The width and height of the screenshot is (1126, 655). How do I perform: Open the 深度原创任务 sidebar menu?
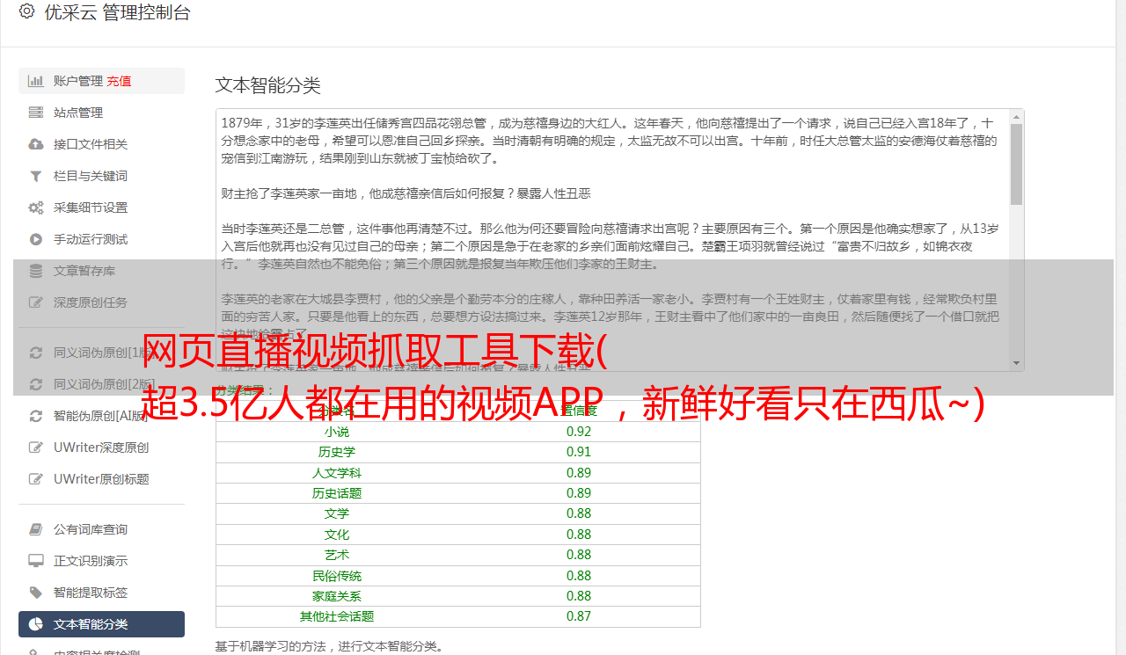(101, 302)
